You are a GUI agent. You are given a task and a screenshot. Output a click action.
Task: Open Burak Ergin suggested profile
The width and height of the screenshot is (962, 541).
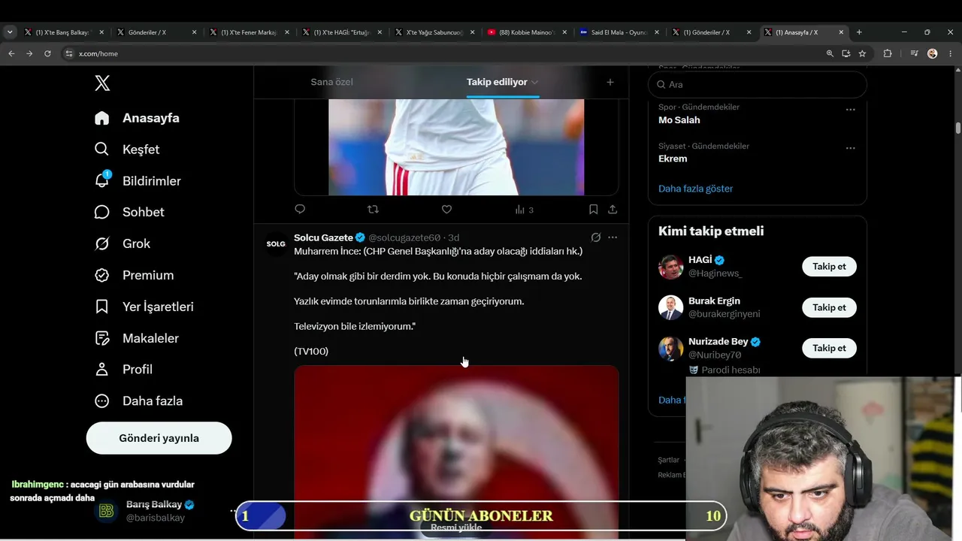714,301
